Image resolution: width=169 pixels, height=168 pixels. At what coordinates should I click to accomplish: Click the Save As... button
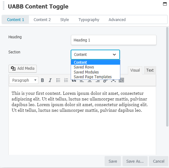135,161
